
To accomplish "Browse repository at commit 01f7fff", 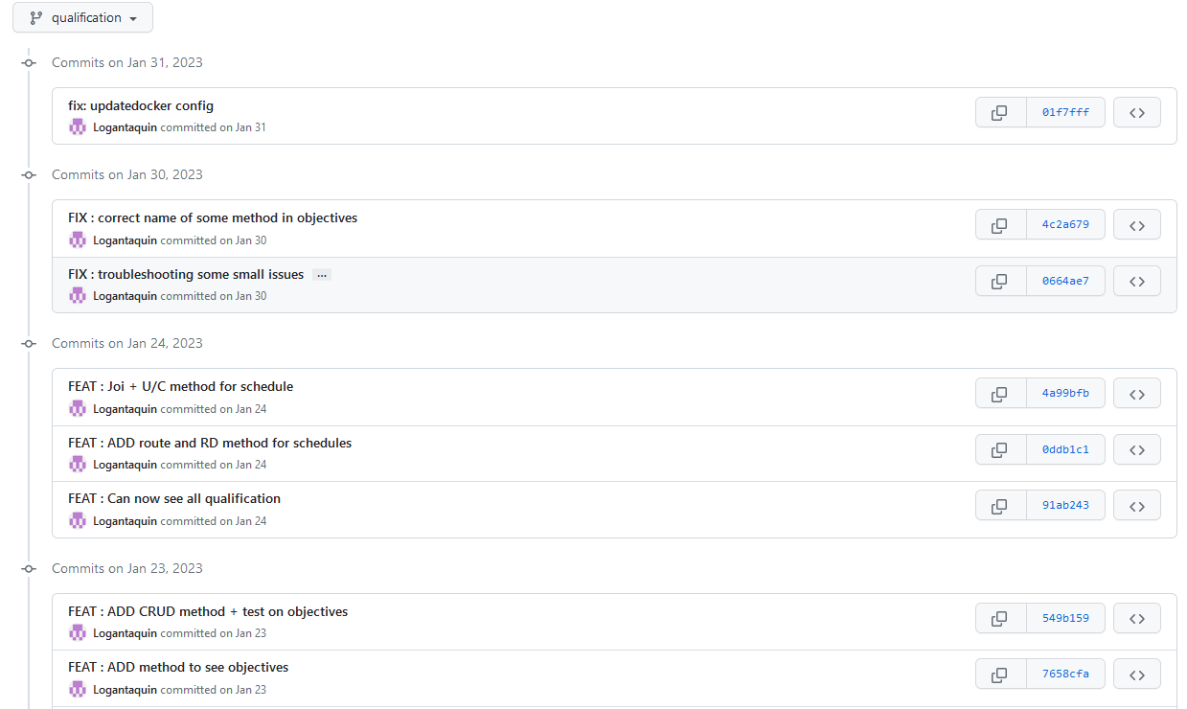I will tap(1137, 112).
